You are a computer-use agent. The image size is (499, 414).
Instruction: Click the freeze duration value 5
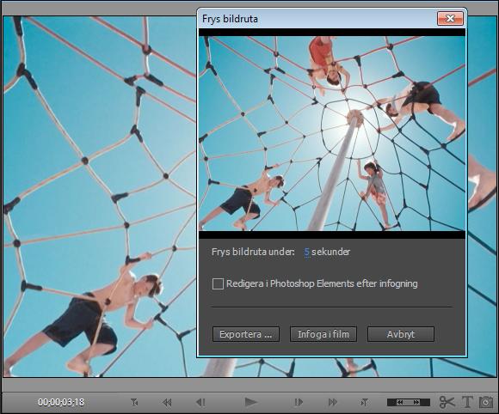click(x=307, y=252)
